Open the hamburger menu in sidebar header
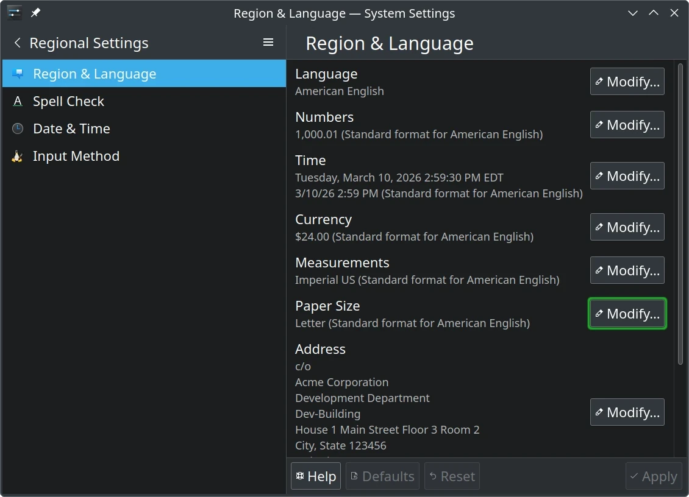 tap(268, 43)
